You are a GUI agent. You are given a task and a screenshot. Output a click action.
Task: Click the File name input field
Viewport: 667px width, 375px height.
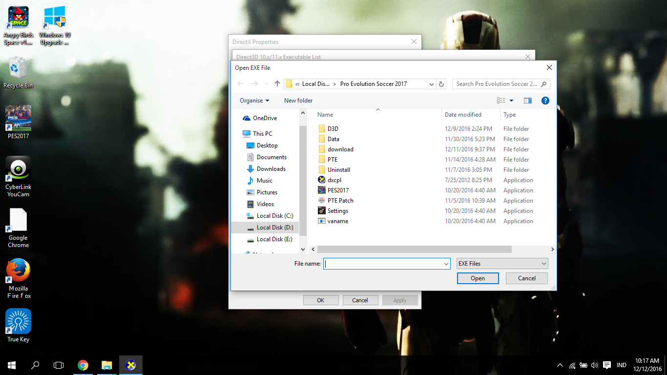click(383, 264)
